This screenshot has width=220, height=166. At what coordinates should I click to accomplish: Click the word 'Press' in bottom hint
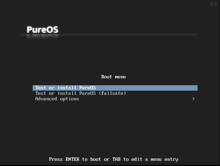click(x=56, y=159)
